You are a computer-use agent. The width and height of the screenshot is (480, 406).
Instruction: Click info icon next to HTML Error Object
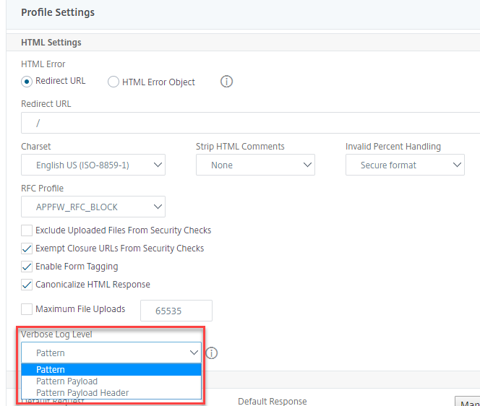click(x=226, y=82)
